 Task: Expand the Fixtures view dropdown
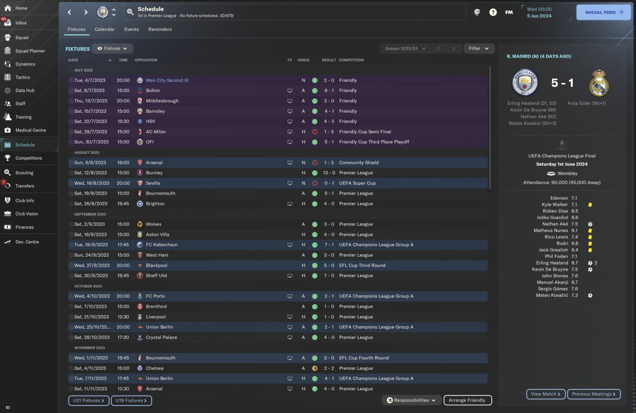[x=112, y=49]
